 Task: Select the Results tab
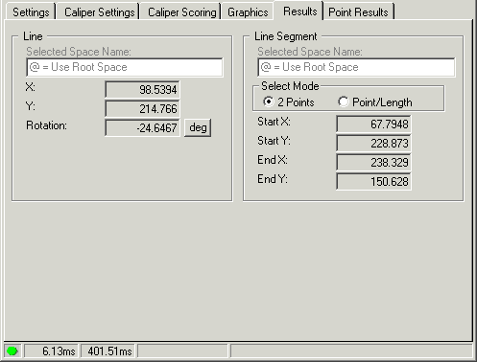coord(299,11)
